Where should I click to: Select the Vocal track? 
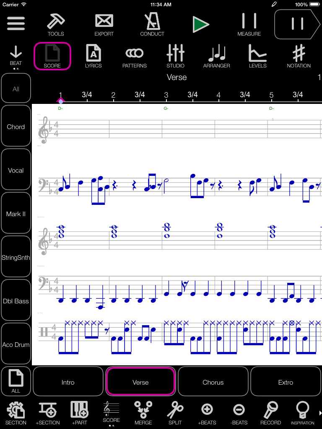(x=16, y=169)
